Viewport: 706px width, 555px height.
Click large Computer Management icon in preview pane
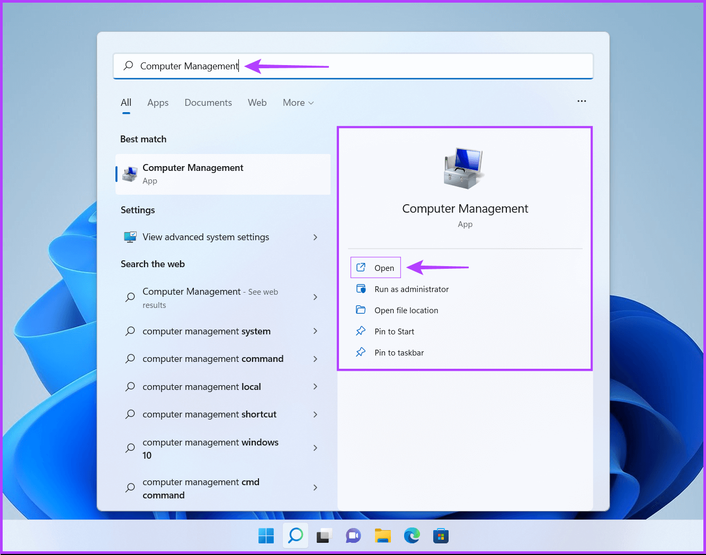click(x=464, y=168)
